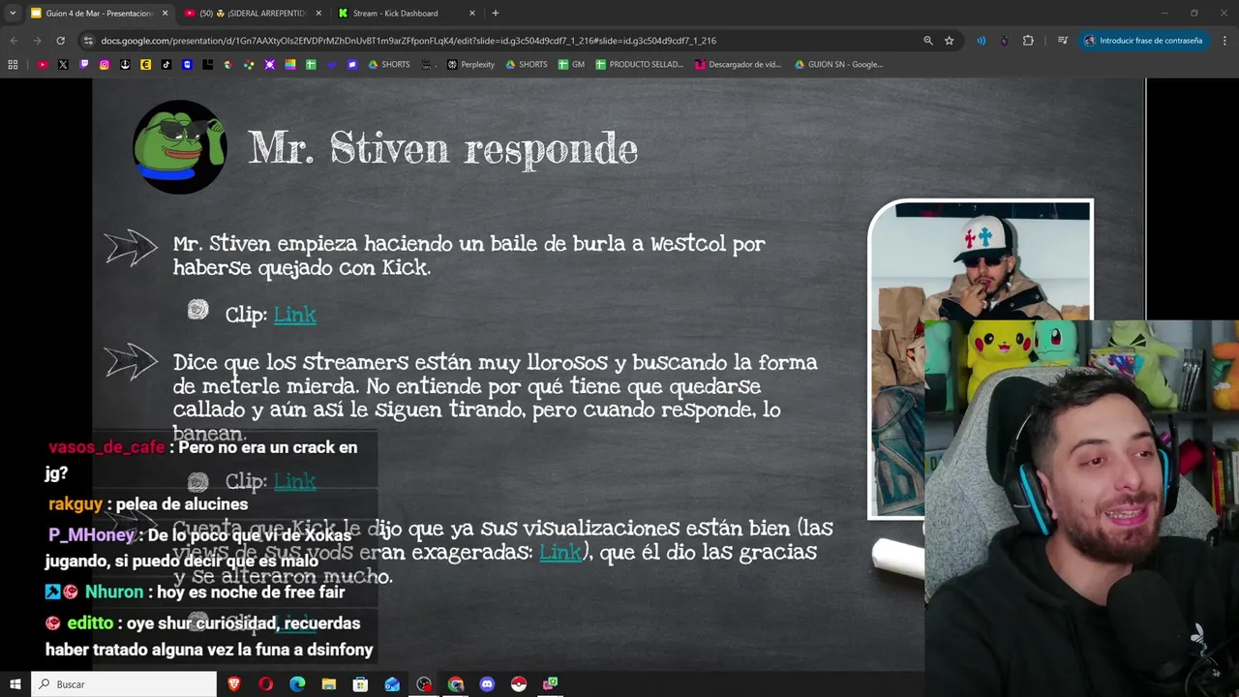The height and width of the screenshot is (697, 1239).
Task: Open the YouTube bookmark icon
Action: [x=43, y=65]
